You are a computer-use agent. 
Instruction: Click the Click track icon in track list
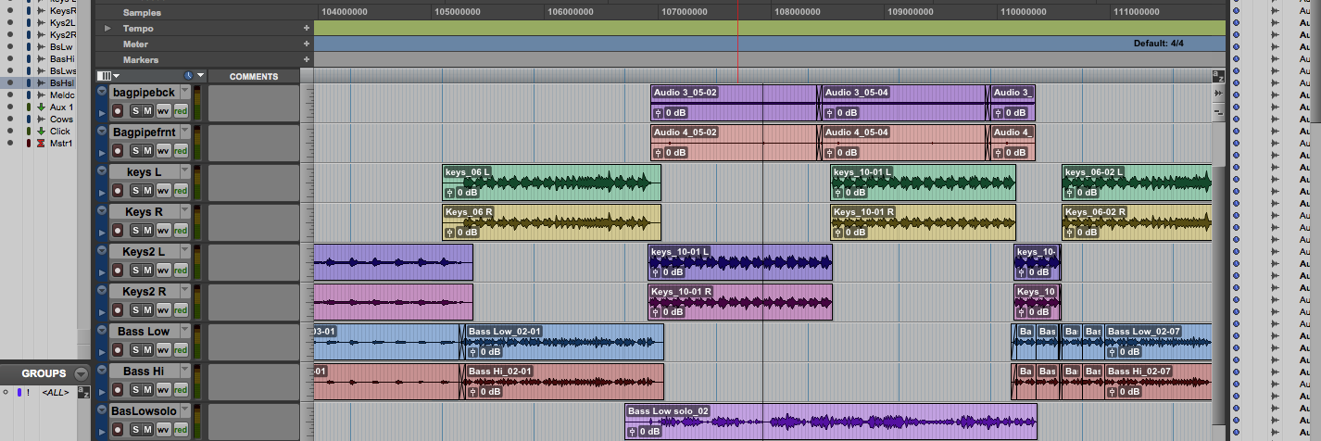41,132
